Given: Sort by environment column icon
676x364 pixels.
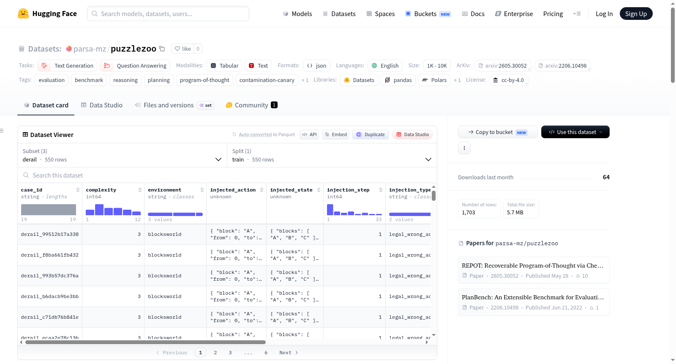Looking at the screenshot, I should click(x=202, y=190).
